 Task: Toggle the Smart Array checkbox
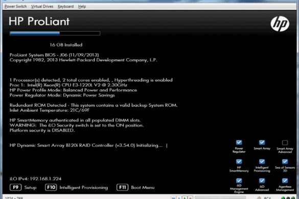[x=262, y=142]
